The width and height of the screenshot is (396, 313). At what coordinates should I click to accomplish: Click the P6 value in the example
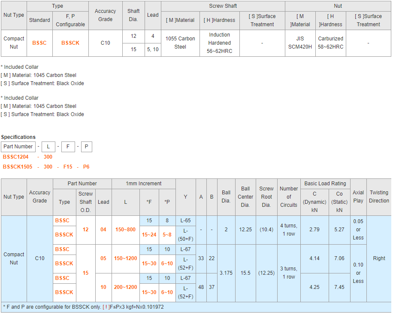click(x=86, y=167)
